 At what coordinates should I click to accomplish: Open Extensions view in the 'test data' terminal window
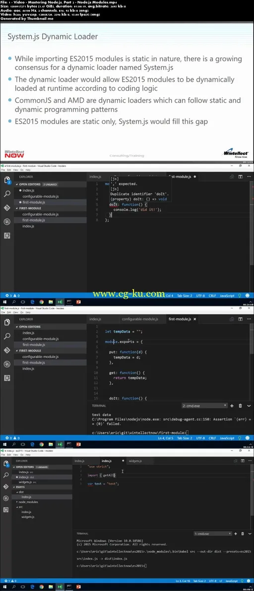coord(7,378)
